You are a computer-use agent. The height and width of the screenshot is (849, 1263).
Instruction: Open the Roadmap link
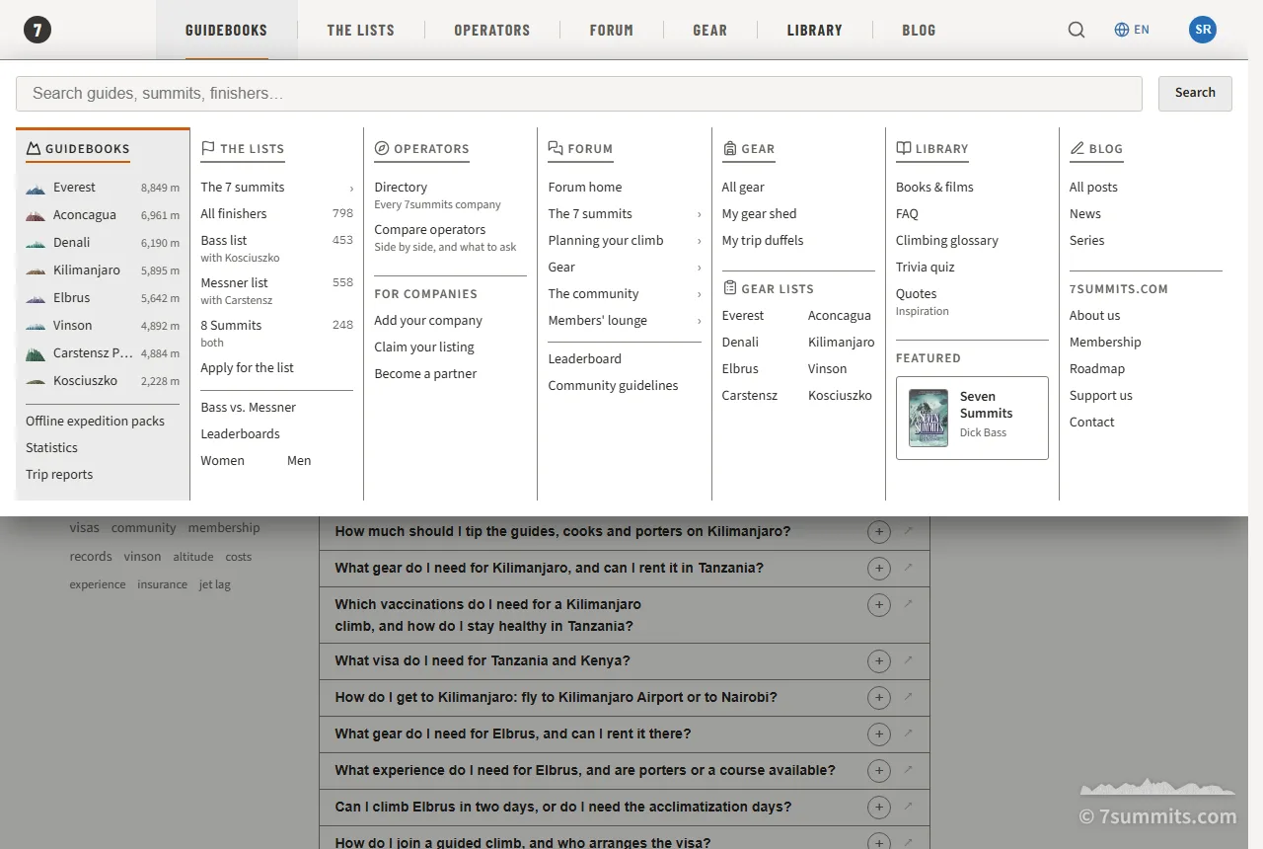click(x=1096, y=369)
